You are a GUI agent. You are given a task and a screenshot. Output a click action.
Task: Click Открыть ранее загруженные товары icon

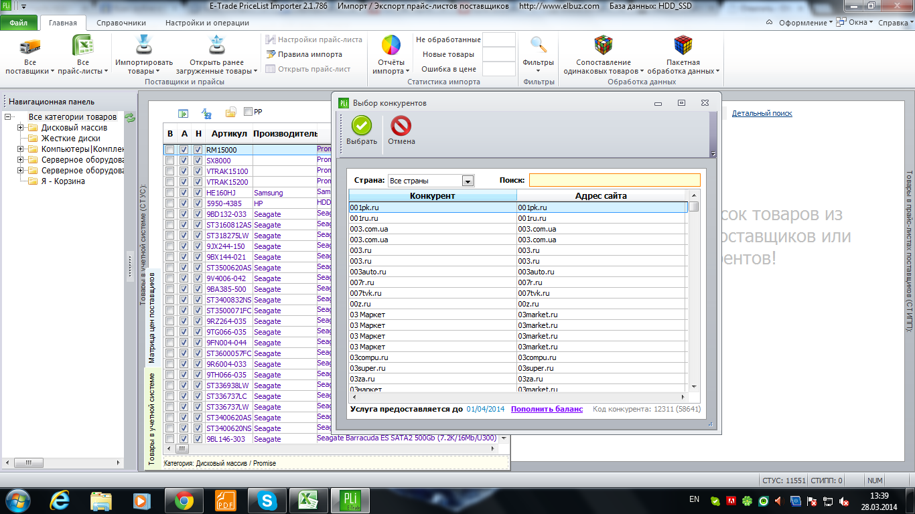(x=216, y=46)
